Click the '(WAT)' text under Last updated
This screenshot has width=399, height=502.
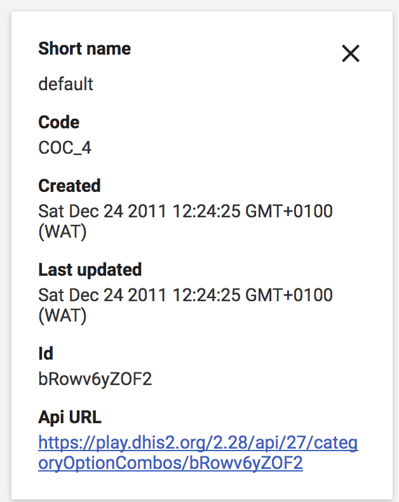[62, 315]
